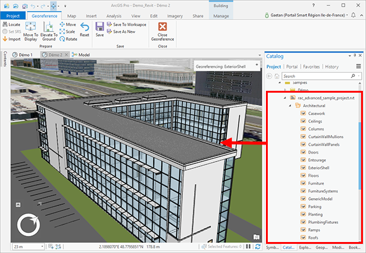Click the Catalog search magnifier
This screenshot has height=253, width=366.
353,76
